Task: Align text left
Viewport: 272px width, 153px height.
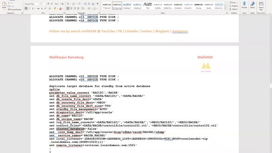Action: tap(68, 8)
